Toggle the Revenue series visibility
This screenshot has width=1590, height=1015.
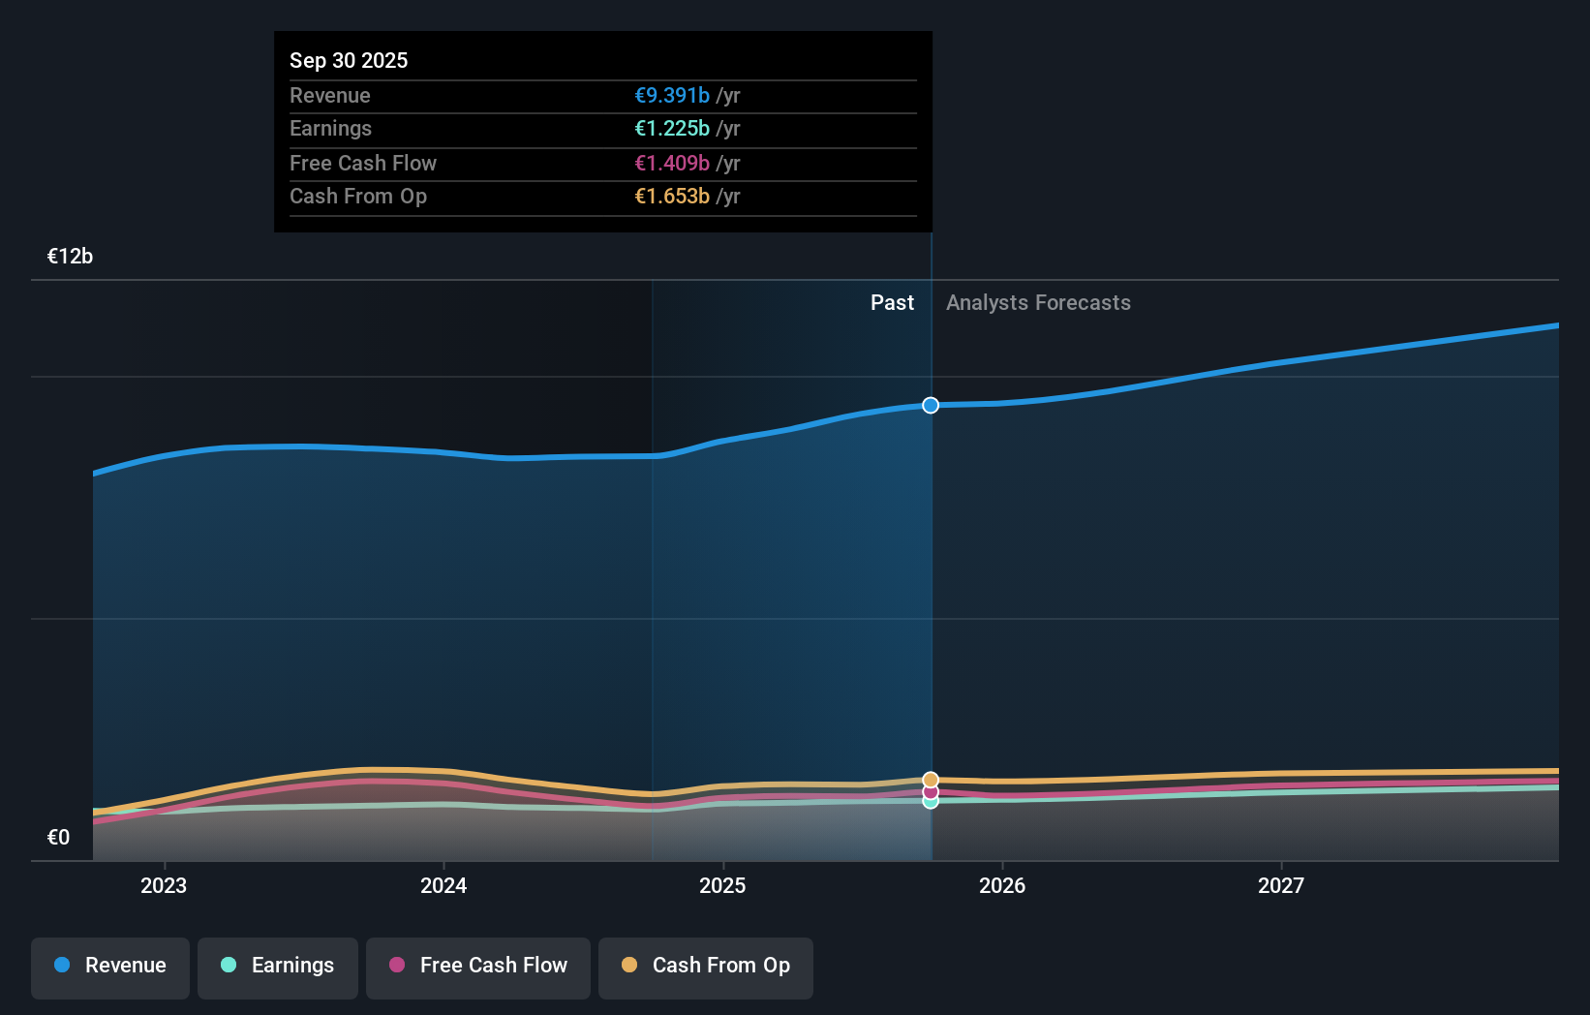pos(109,968)
